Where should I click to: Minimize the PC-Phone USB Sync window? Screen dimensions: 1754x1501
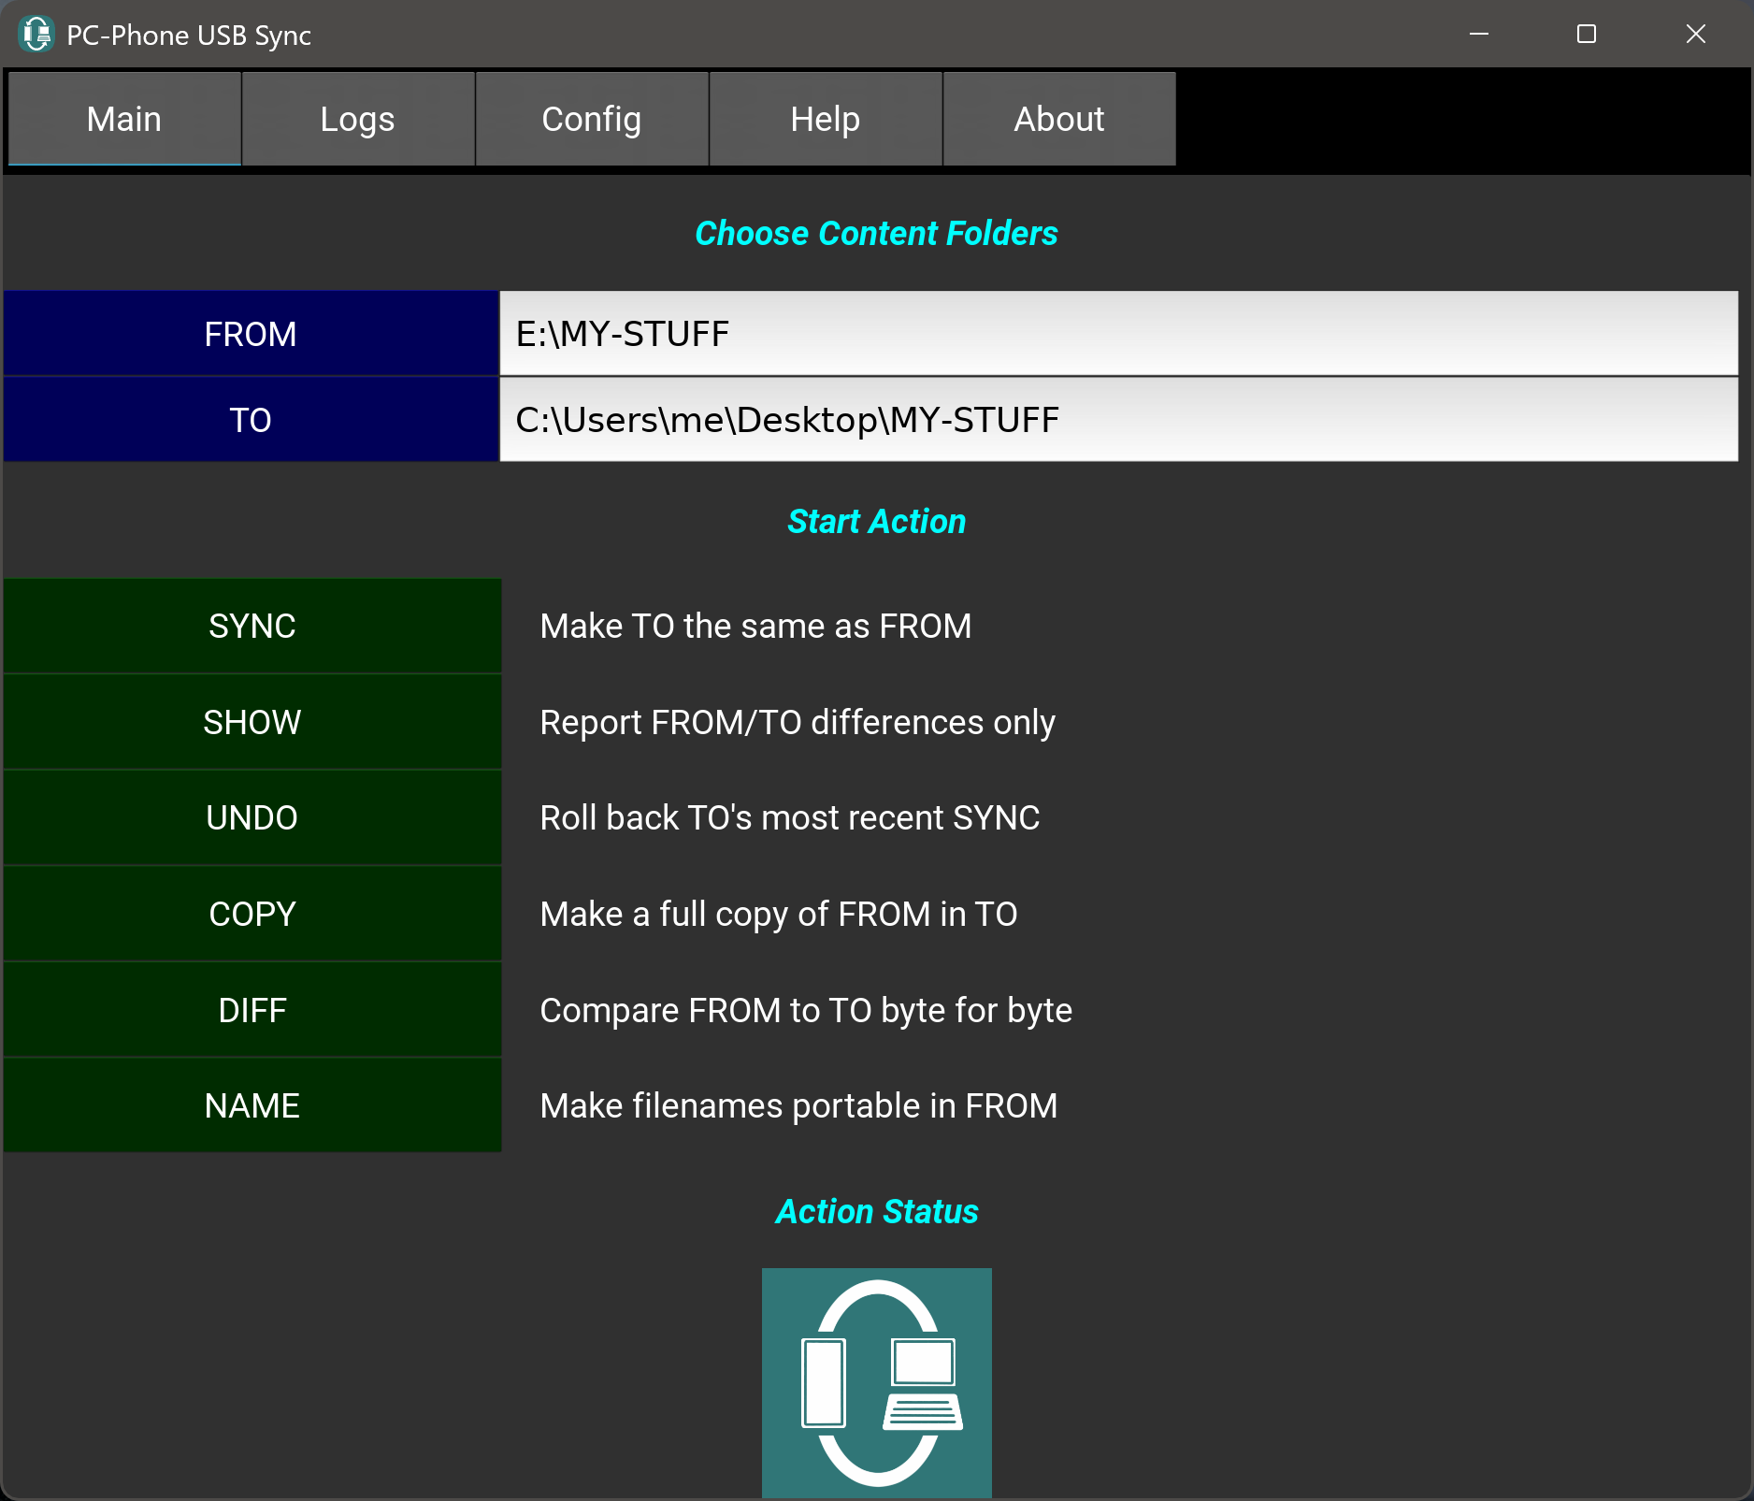click(1479, 35)
